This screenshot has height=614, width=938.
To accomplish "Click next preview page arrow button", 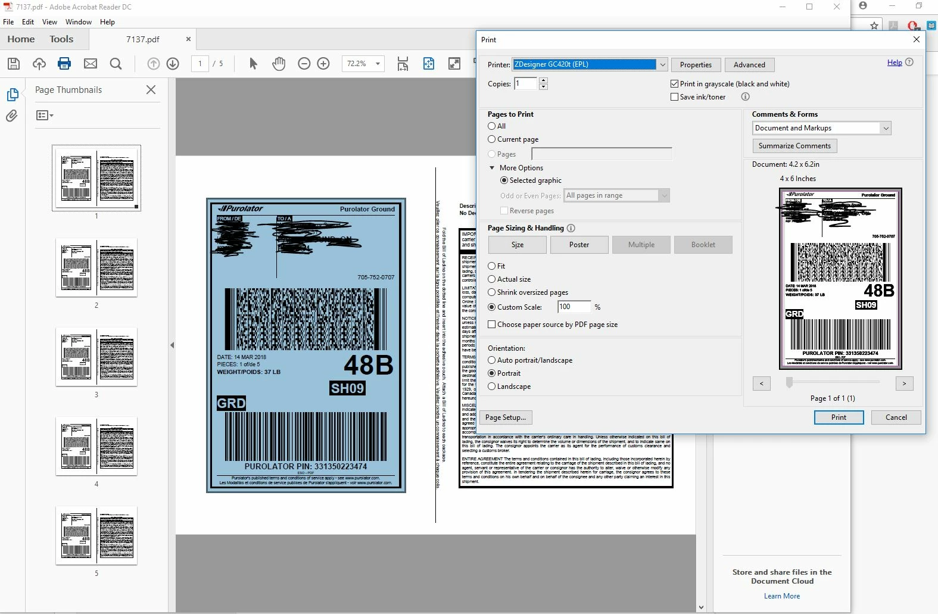I will point(904,384).
